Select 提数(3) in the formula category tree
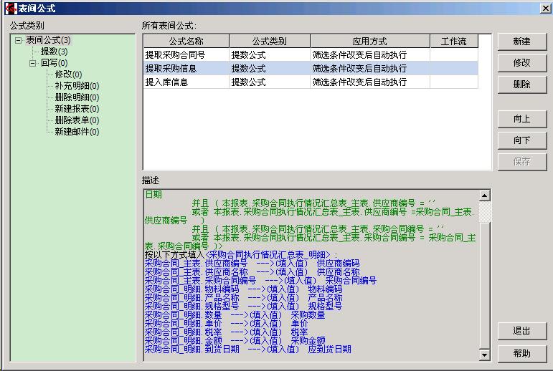The width and height of the screenshot is (553, 371). pyautogui.click(x=54, y=52)
